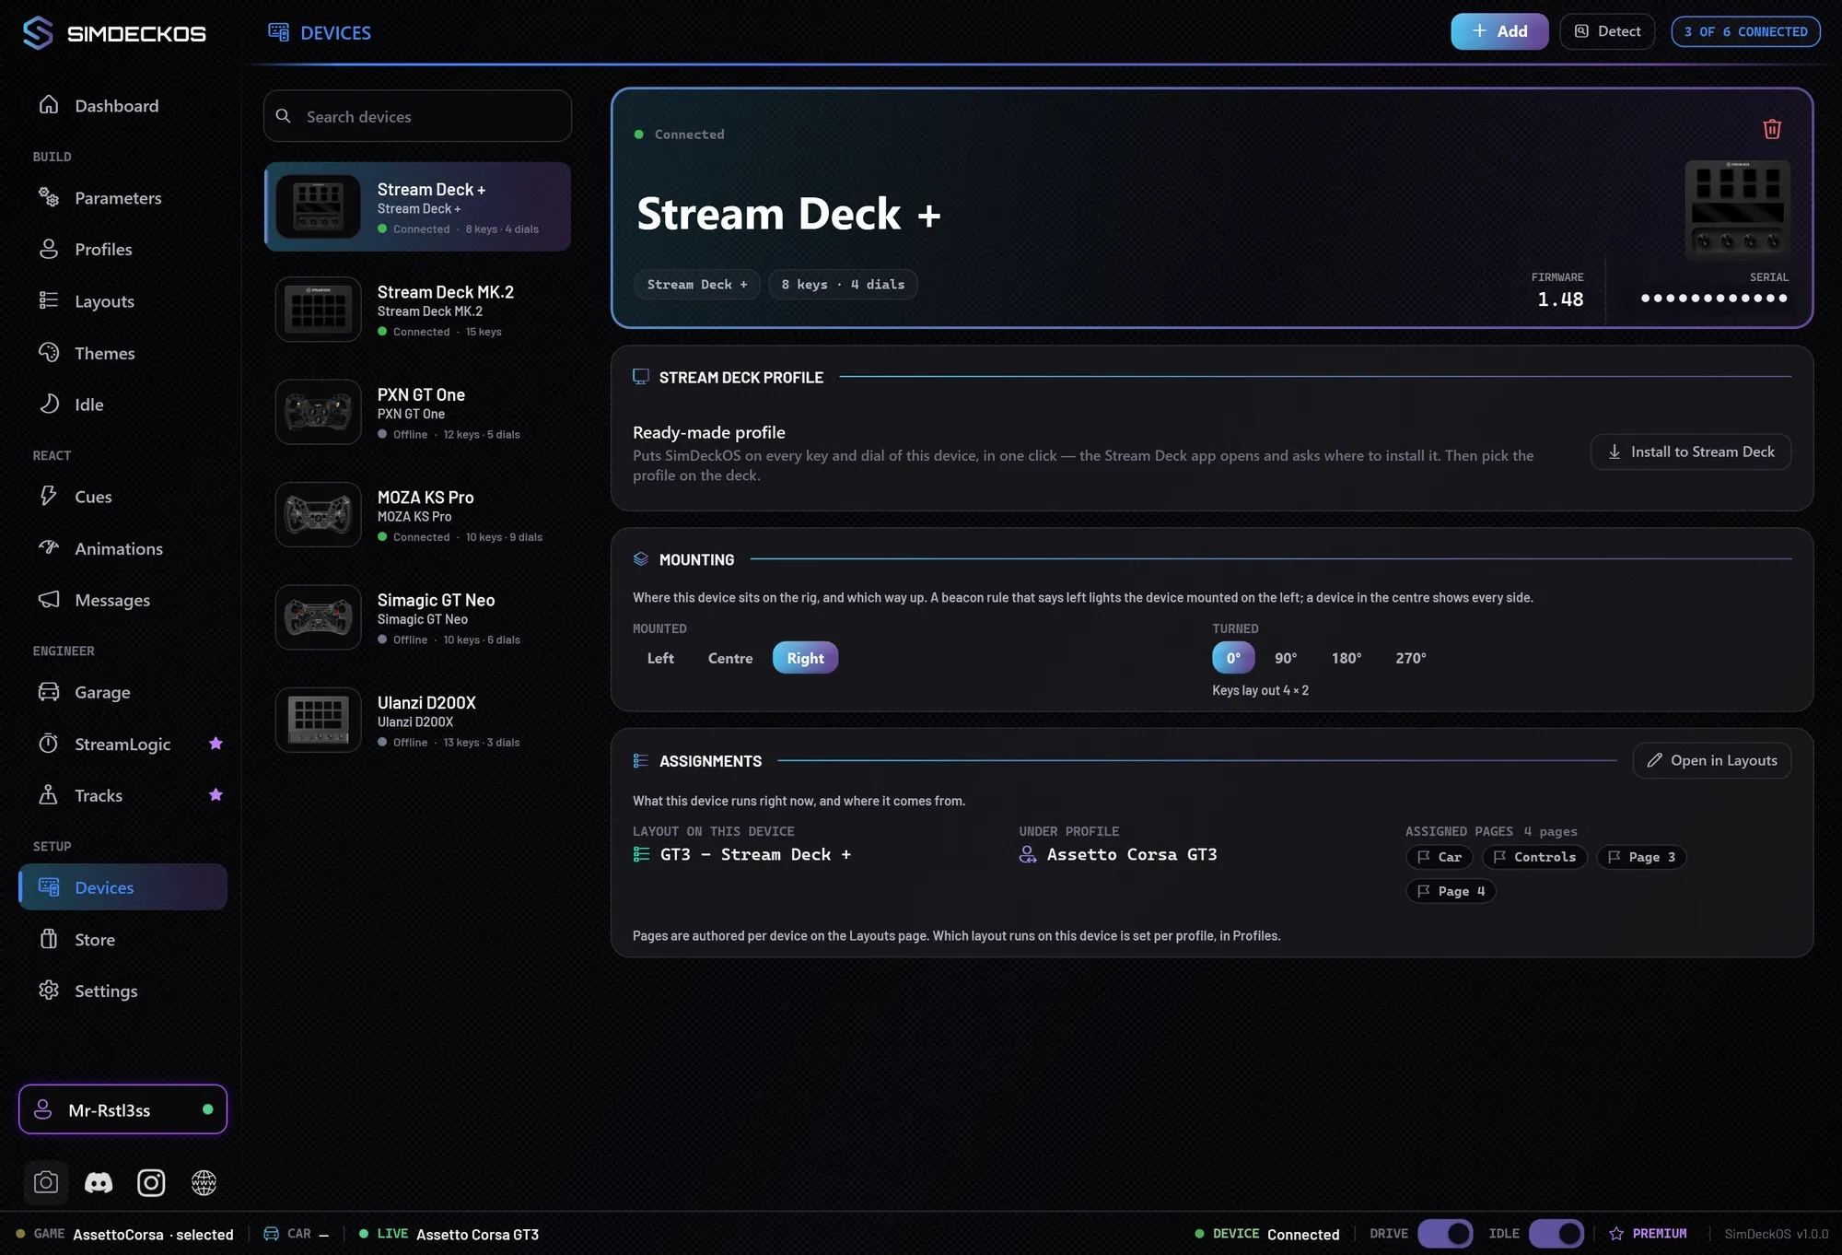Screen dimensions: 1842x1255
Task: Toggle the IDLE switch
Action: (x=1556, y=1234)
